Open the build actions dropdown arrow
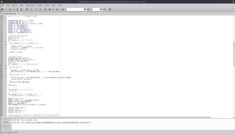The image size is (235, 135). [53, 9]
